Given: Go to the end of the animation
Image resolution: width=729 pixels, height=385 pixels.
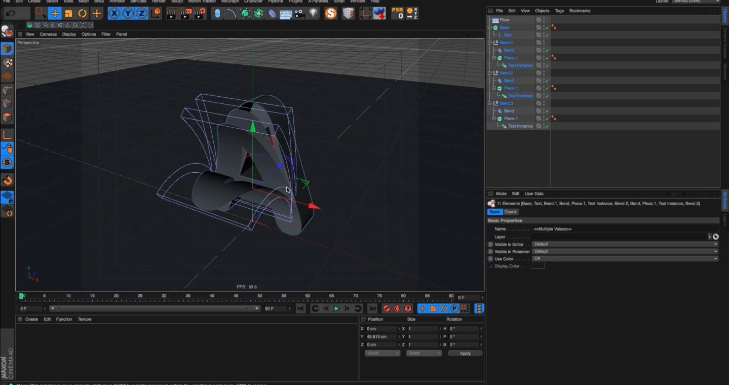Looking at the screenshot, I should tap(372, 309).
